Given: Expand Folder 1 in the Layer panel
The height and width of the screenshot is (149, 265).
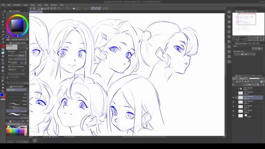Looking at the screenshot, I should pyautogui.click(x=238, y=89).
